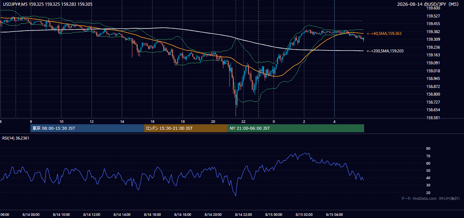Viewport: 464px width, 218px height.
Task: Click price axis value 159.309
Action: [433, 40]
